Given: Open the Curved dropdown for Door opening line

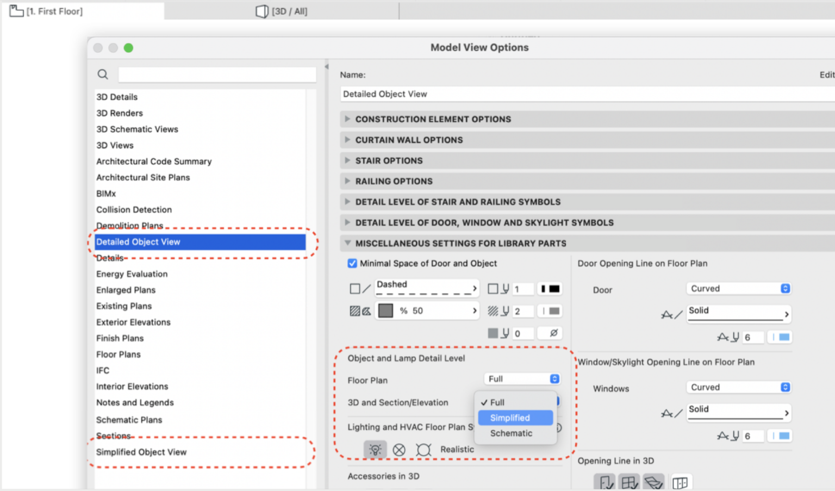Looking at the screenshot, I should [738, 288].
